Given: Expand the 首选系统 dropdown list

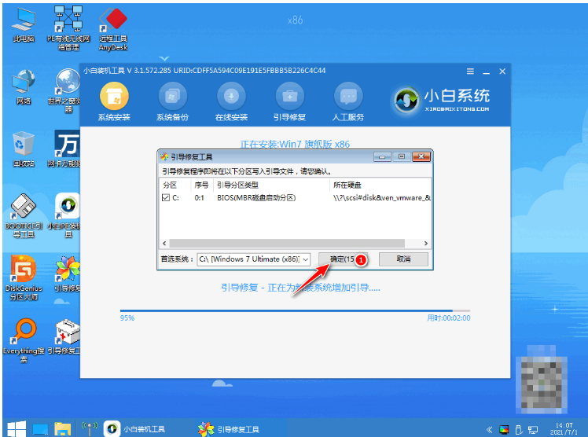Looking at the screenshot, I should pyautogui.click(x=306, y=259).
